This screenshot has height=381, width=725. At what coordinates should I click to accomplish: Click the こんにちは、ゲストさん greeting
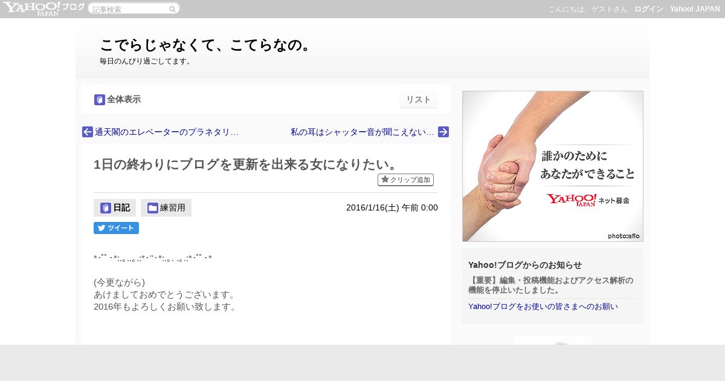588,9
